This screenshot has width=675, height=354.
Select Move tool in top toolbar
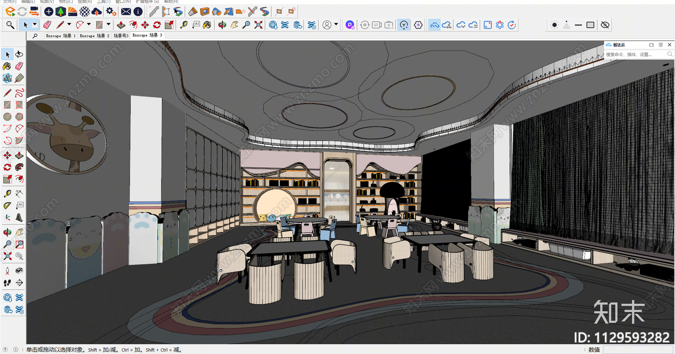point(145,25)
